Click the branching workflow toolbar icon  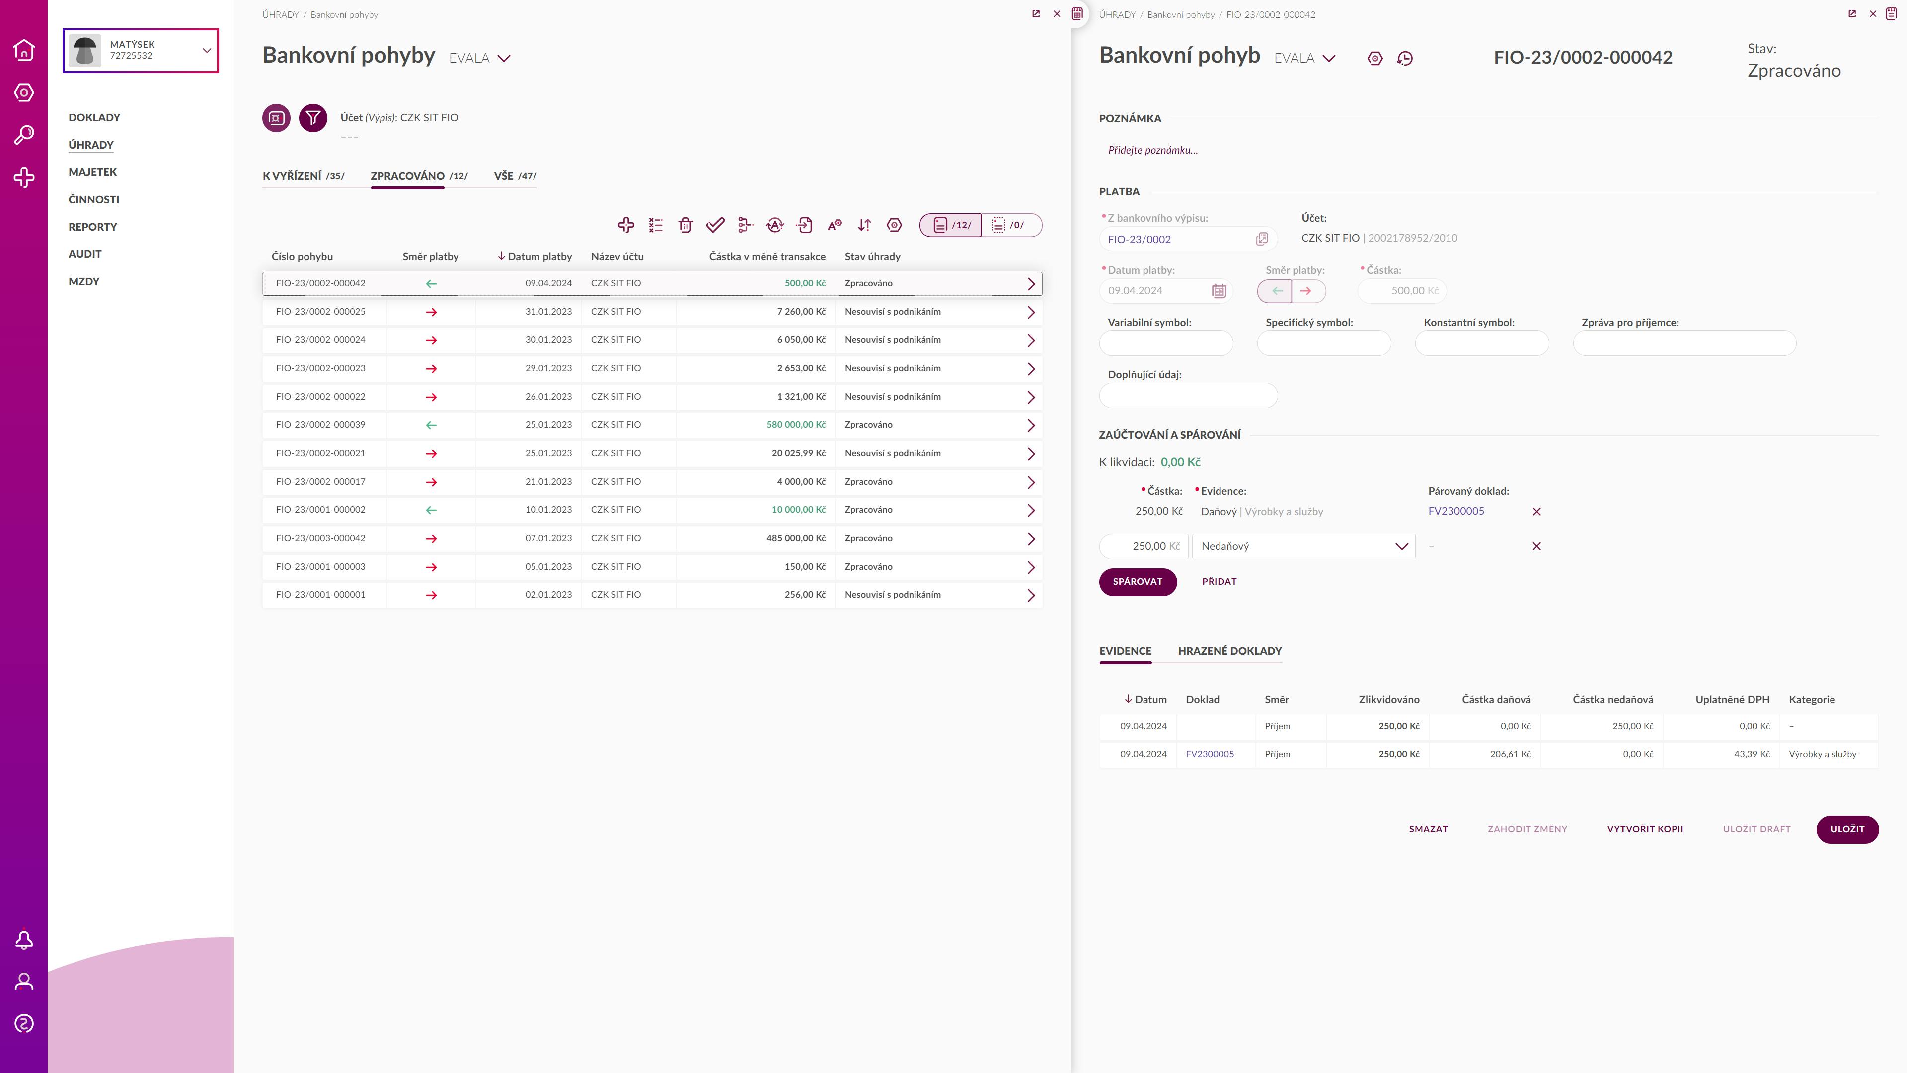[746, 225]
